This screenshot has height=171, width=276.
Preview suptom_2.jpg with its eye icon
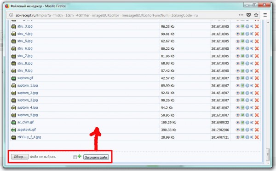click(x=238, y=93)
